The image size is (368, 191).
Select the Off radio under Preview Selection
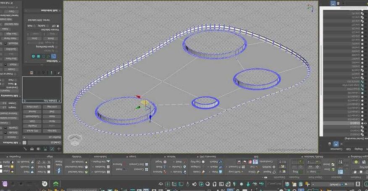[x=58, y=26]
